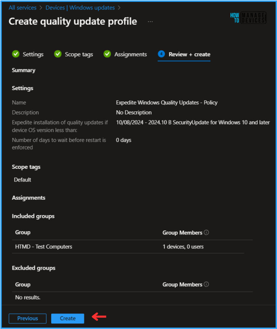Screen dimensions: 277x329
Task: Click the policy name 'Expedite Windows Quality Updates - Policy'
Action: pyautogui.click(x=167, y=102)
